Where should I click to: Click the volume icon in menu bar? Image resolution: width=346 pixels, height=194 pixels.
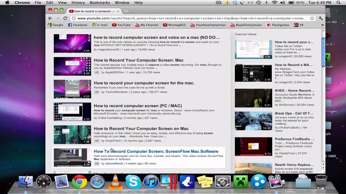click(282, 3)
